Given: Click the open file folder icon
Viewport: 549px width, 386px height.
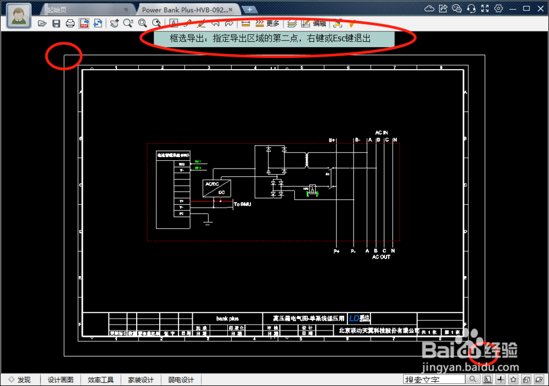Looking at the screenshot, I should click(x=42, y=24).
